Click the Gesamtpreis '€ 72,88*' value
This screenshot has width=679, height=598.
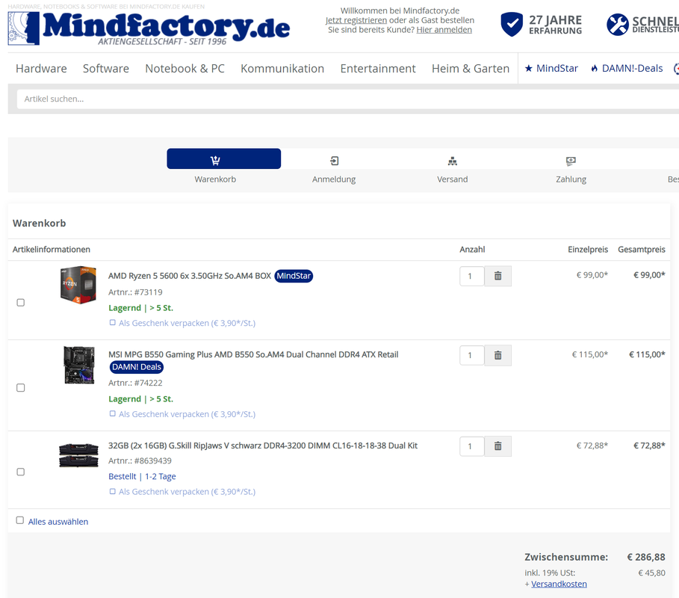click(x=650, y=446)
